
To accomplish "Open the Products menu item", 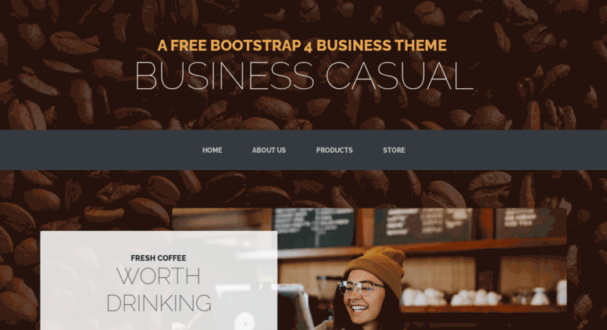I will click(x=334, y=150).
